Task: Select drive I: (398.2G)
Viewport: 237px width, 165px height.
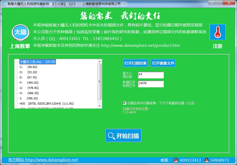Action: click(x=29, y=98)
